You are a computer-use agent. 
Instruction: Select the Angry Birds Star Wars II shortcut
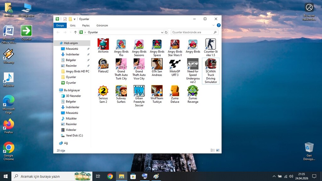coord(175,48)
